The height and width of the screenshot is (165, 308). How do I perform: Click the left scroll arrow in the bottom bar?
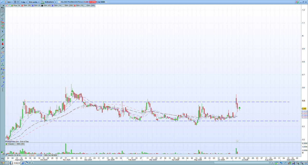click(x=32, y=163)
